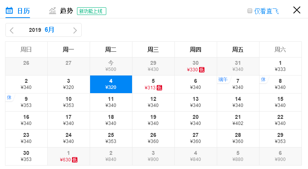Select the highlighted June 4 cell
The width and height of the screenshot is (308, 169).
(x=111, y=84)
